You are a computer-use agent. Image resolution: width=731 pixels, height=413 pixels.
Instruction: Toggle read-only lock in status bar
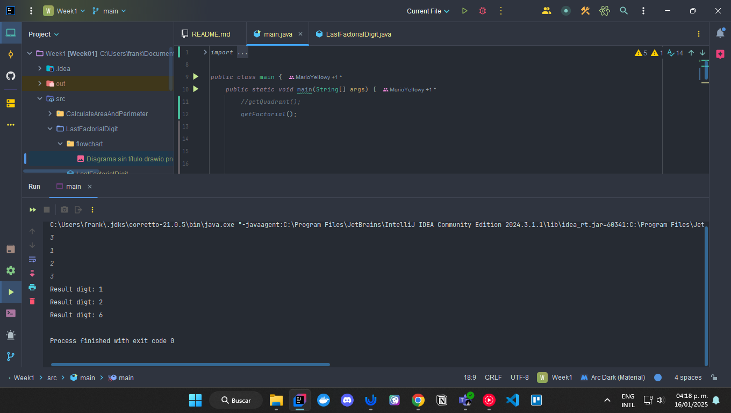click(714, 378)
